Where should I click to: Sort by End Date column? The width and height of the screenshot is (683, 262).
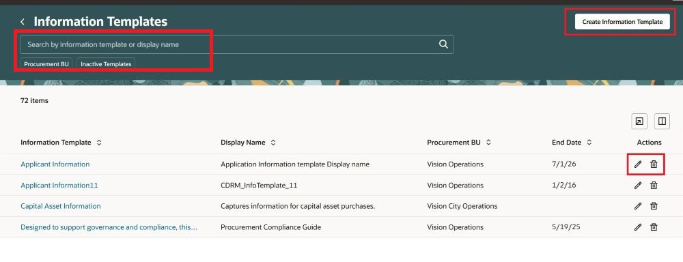click(589, 143)
